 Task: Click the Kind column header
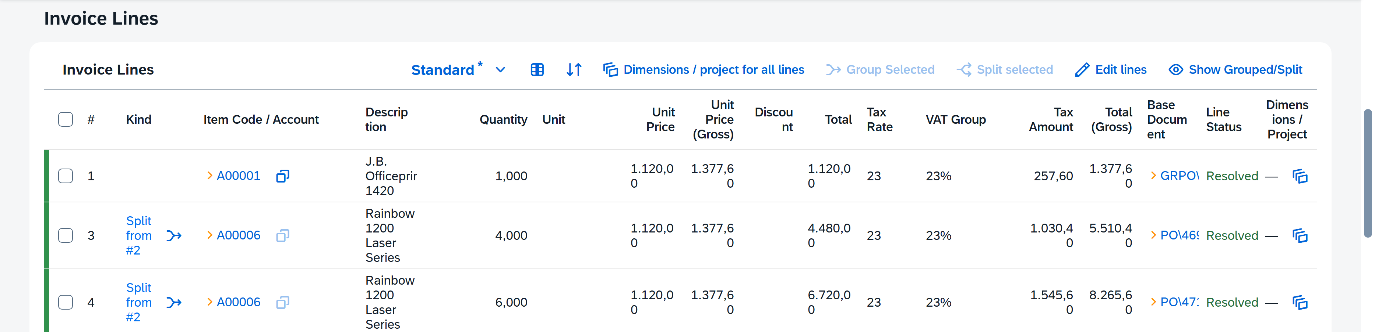point(139,119)
